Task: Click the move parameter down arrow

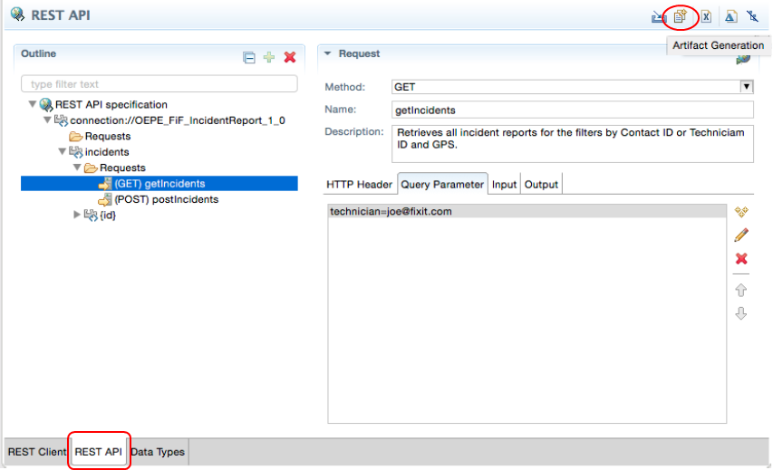Action: pyautogui.click(x=741, y=313)
